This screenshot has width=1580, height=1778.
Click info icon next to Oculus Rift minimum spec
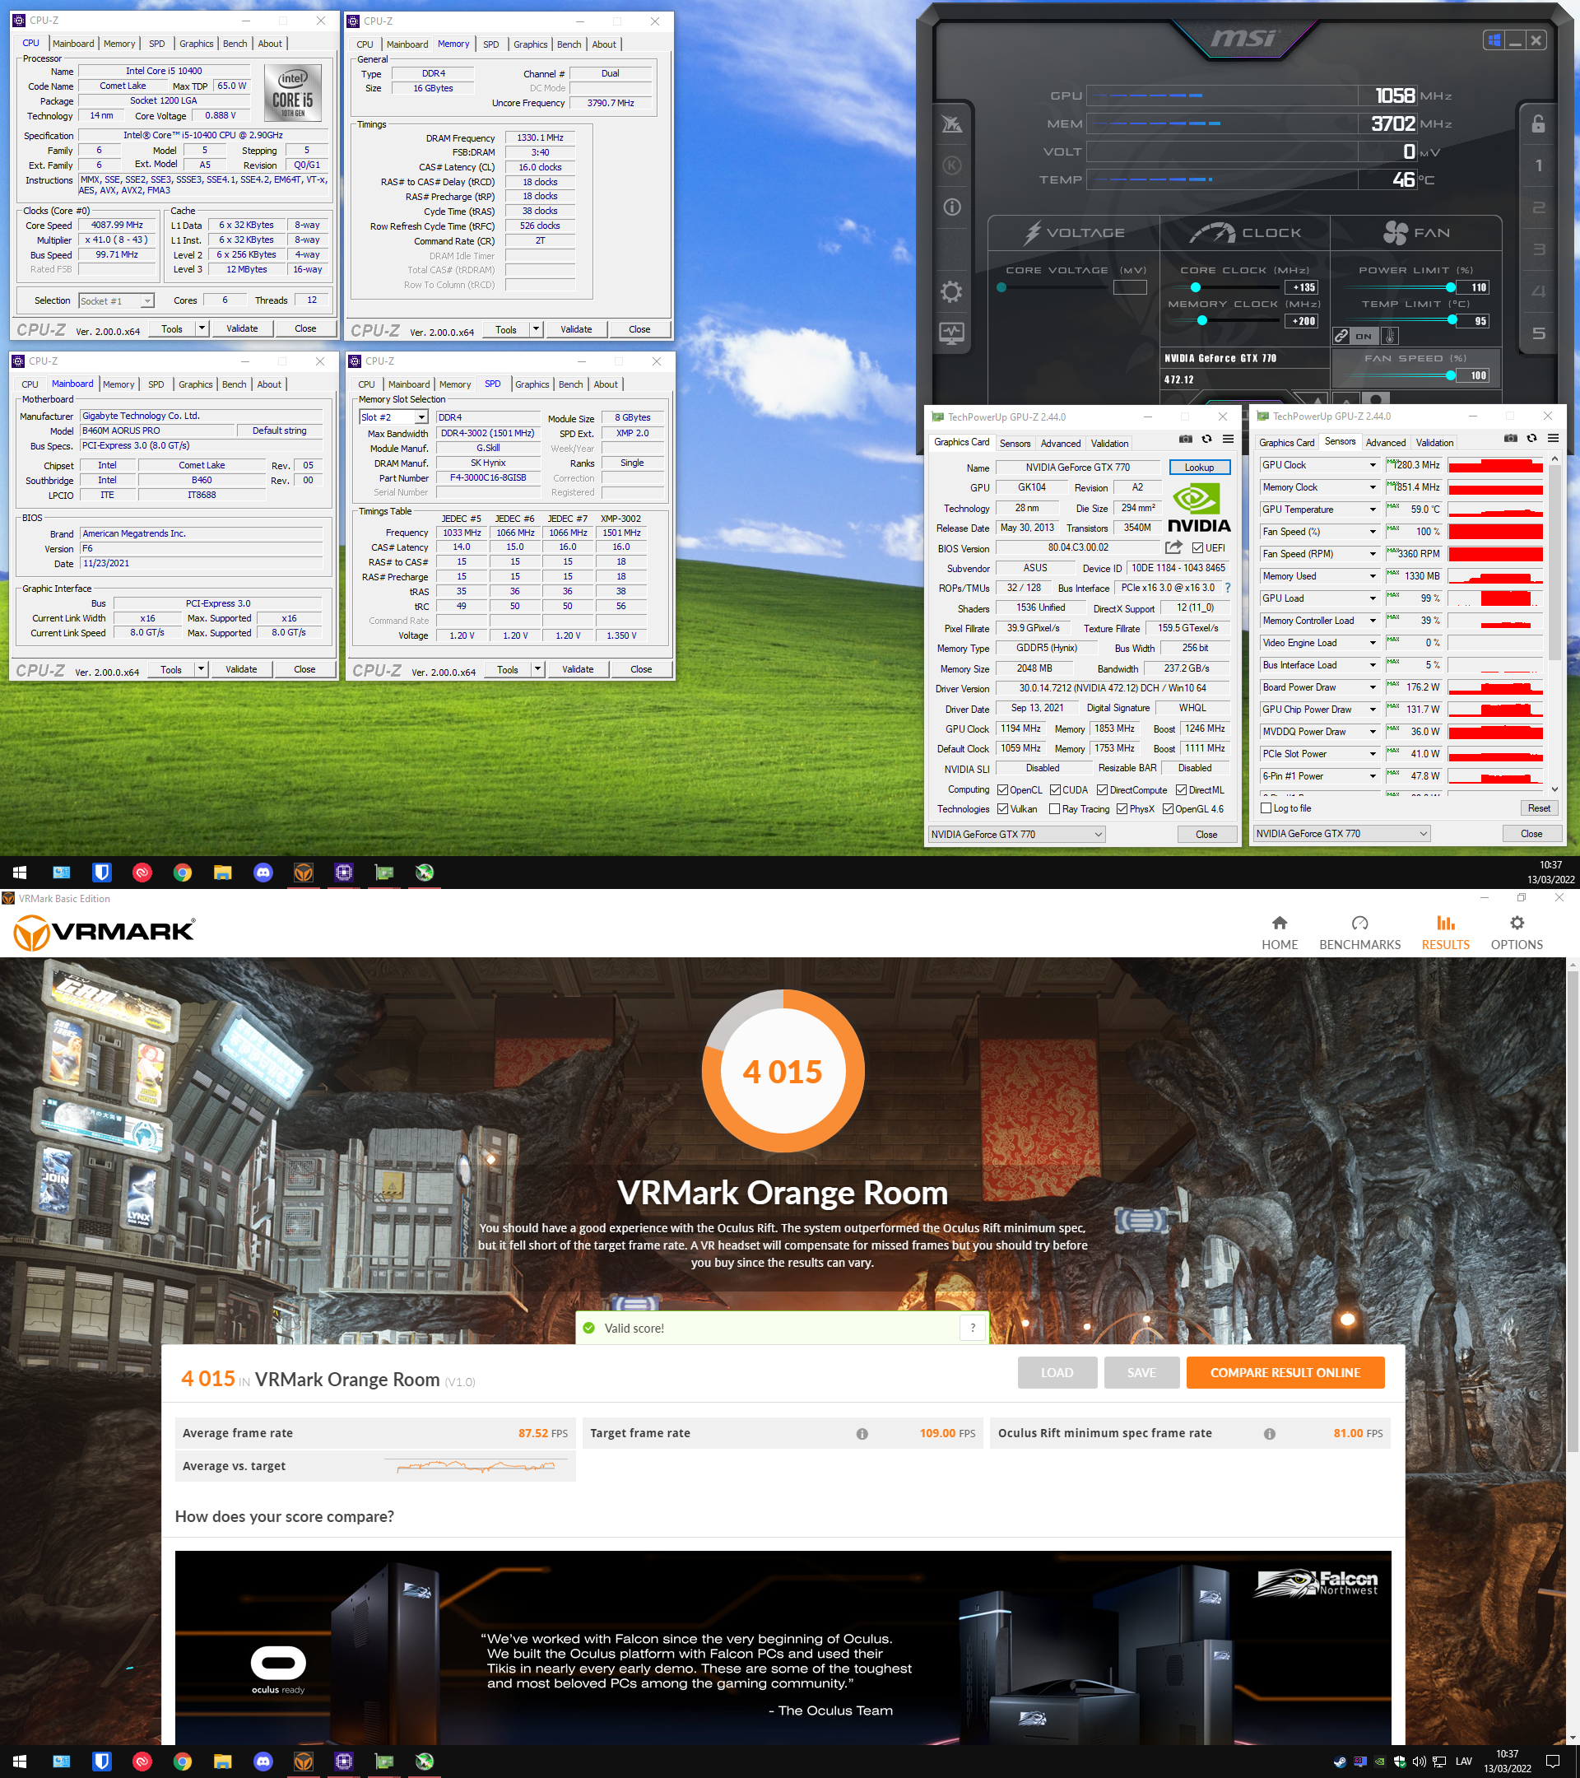(x=1270, y=1435)
